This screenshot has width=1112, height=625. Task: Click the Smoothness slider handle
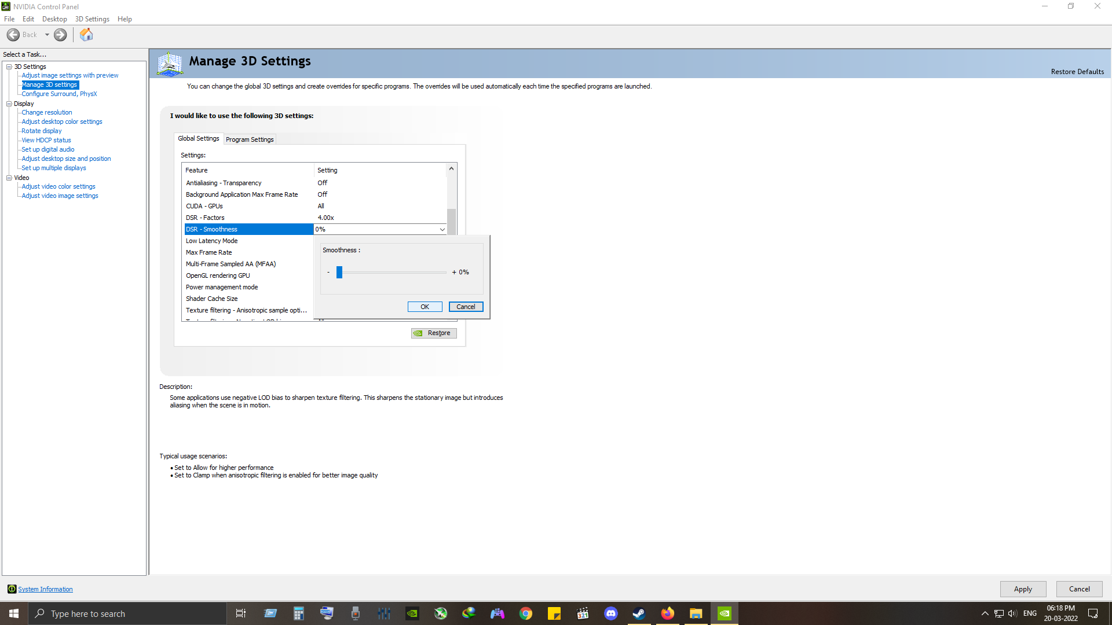pyautogui.click(x=339, y=272)
